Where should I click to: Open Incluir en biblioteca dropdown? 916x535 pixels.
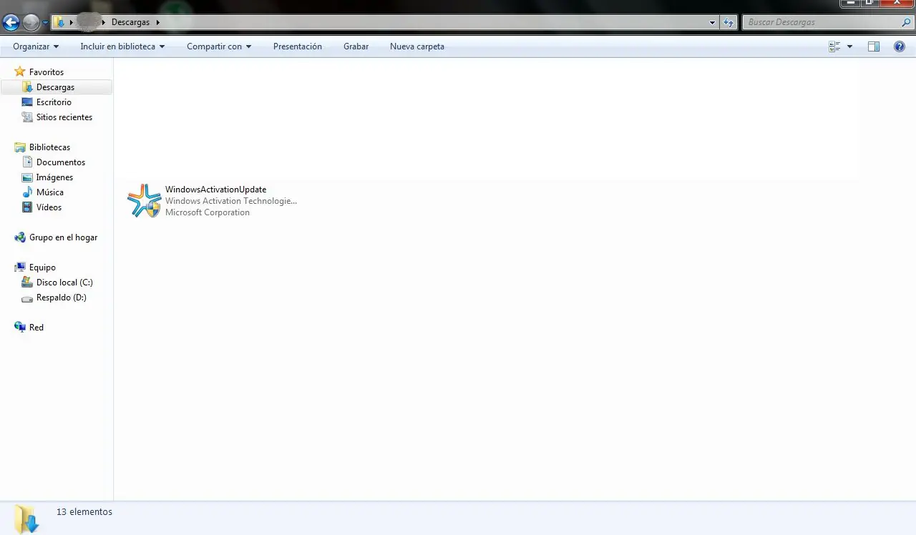(122, 46)
